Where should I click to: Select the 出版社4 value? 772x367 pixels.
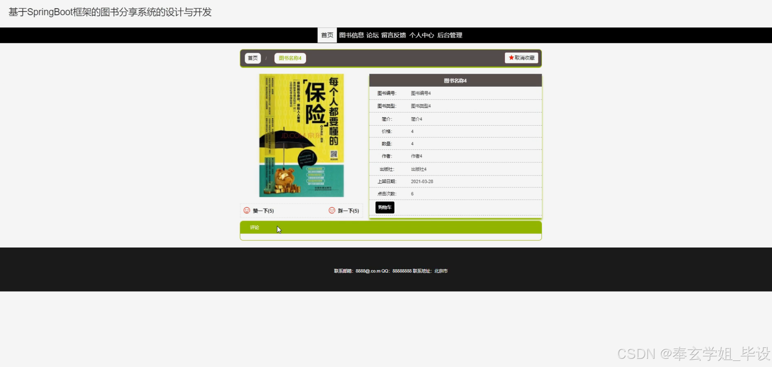pyautogui.click(x=419, y=169)
